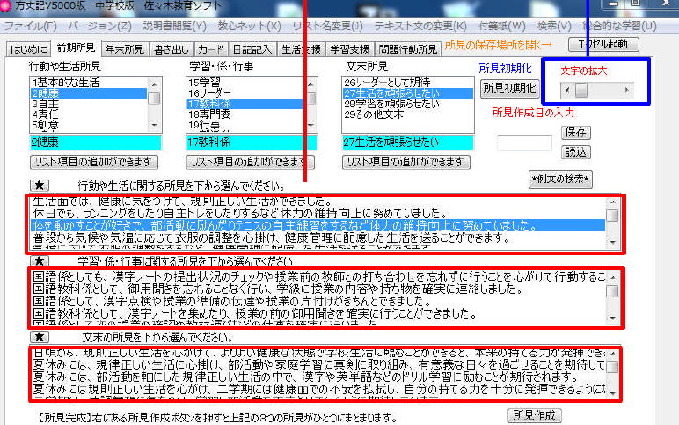Select 5創意 in the list

(x=88, y=125)
